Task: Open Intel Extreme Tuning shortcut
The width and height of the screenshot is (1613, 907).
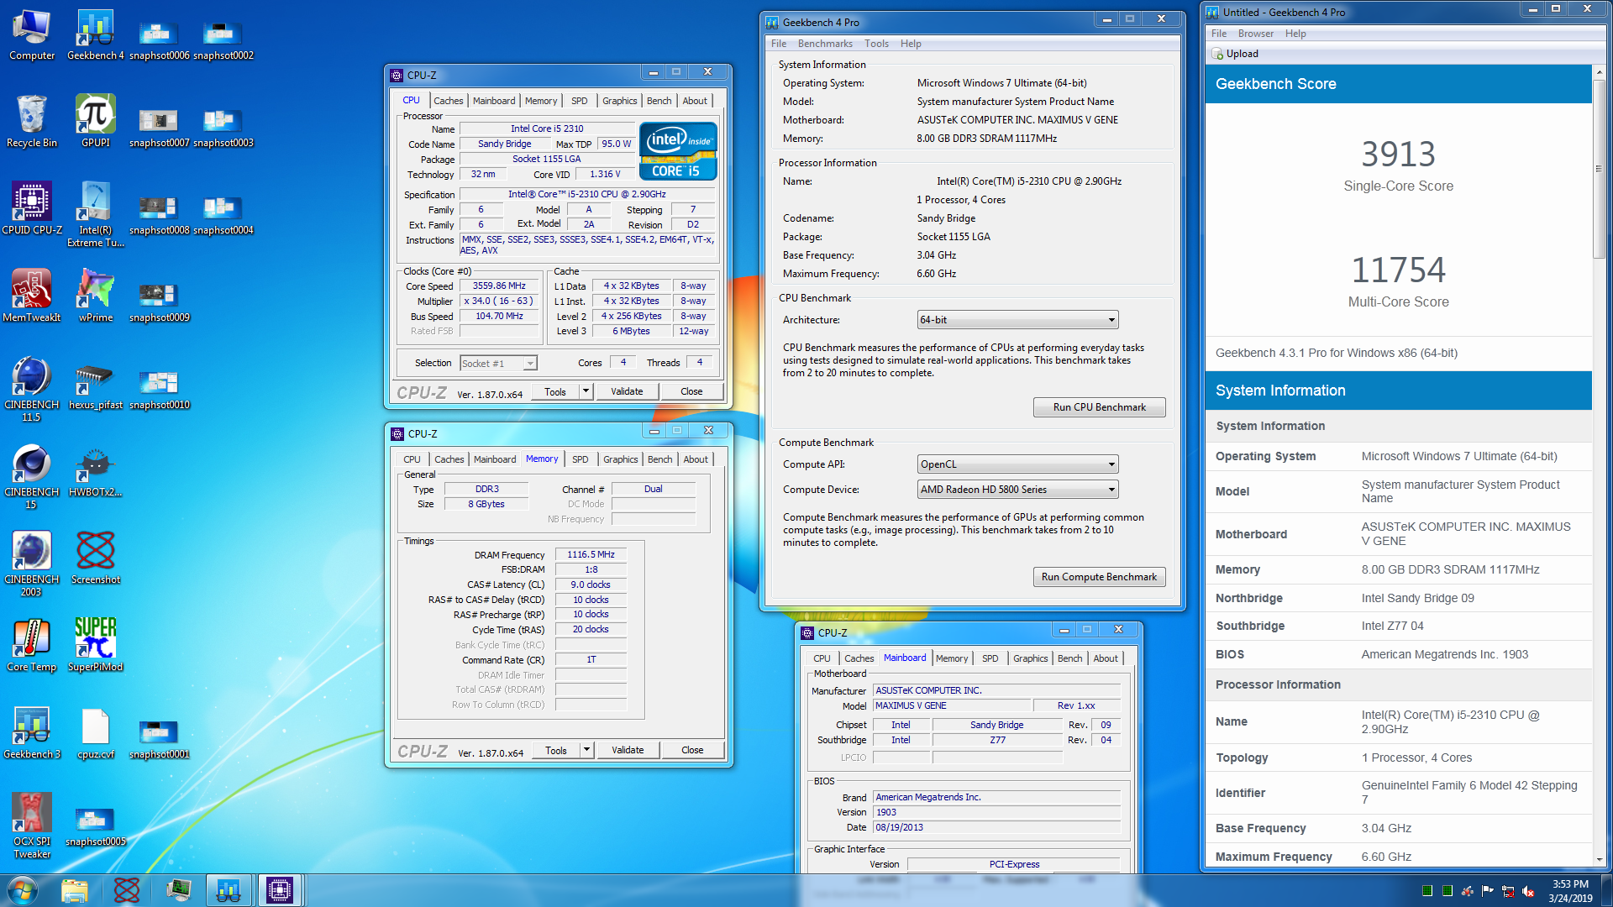Action: click(96, 215)
